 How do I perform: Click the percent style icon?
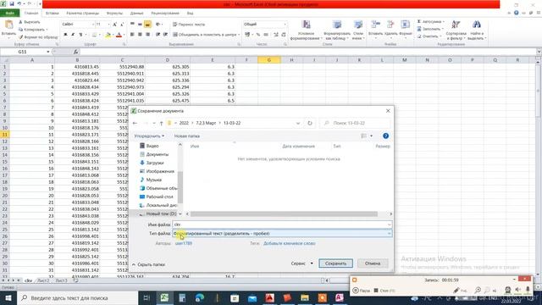tap(257, 35)
